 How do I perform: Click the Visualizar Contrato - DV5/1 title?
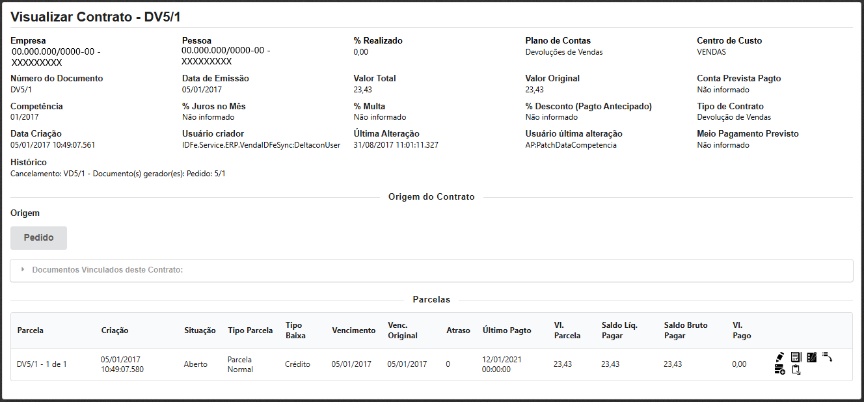(x=96, y=17)
